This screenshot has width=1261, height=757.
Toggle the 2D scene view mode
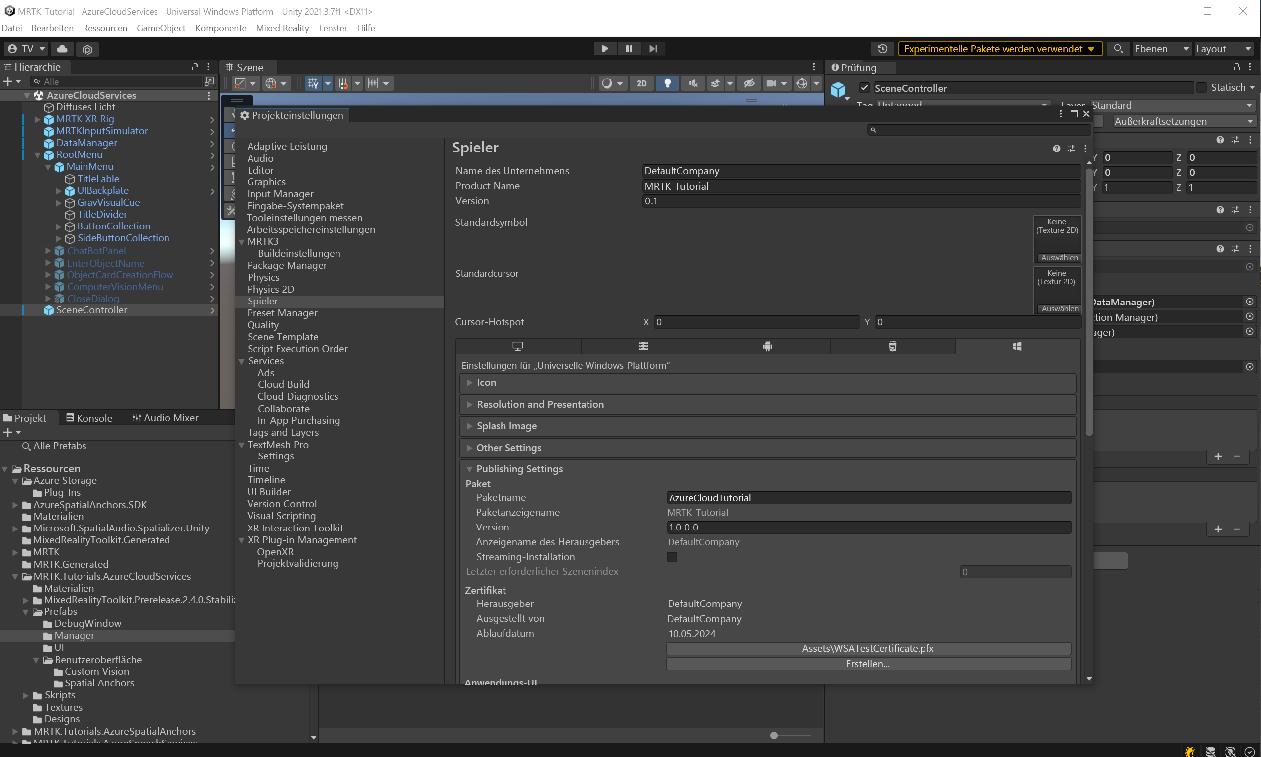[641, 83]
